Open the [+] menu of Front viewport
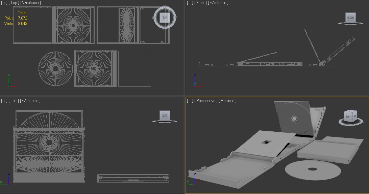 coord(190,3)
